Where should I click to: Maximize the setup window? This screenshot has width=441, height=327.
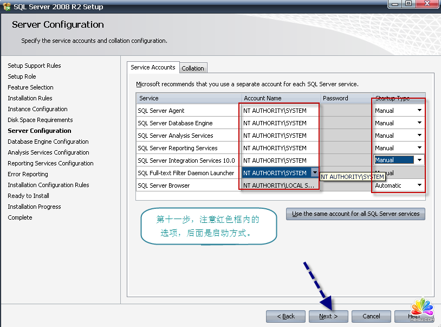point(408,4)
